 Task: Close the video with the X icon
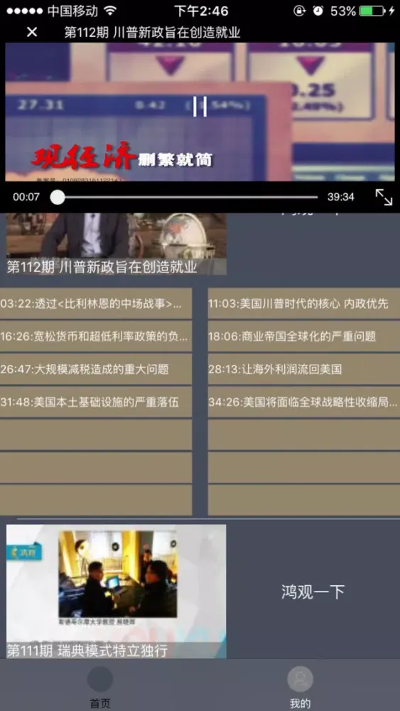point(32,32)
